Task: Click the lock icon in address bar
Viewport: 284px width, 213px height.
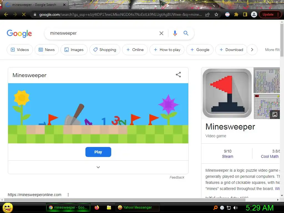Action: point(35,14)
